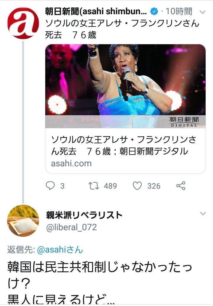Like the tweet with the heart icon
Screen dimensions: 213x306
137,186
